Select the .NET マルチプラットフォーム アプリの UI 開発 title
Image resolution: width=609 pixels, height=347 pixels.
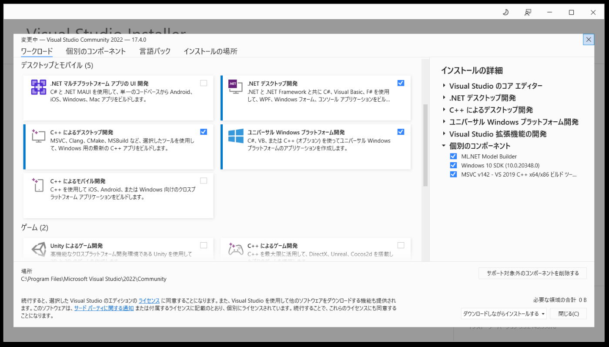coord(100,83)
